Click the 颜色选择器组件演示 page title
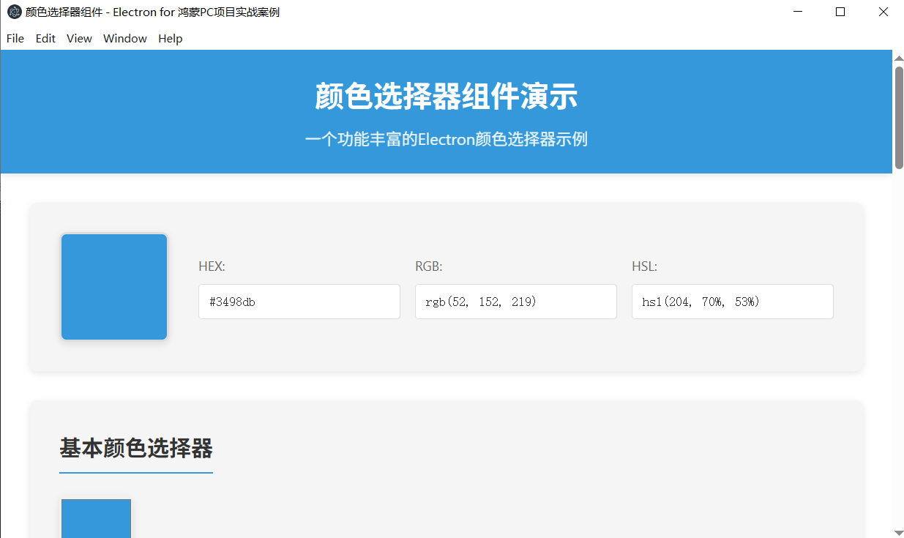This screenshot has width=904, height=538. [447, 96]
